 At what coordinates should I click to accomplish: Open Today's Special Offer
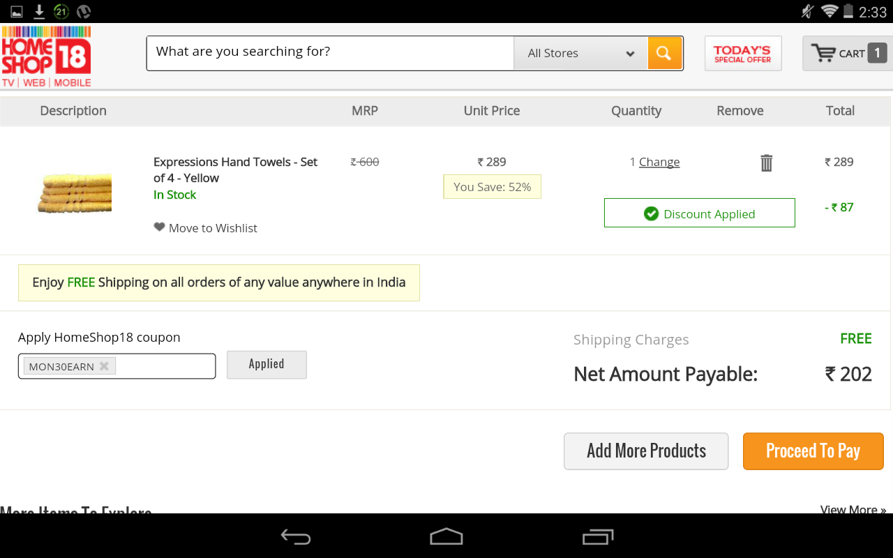point(743,54)
